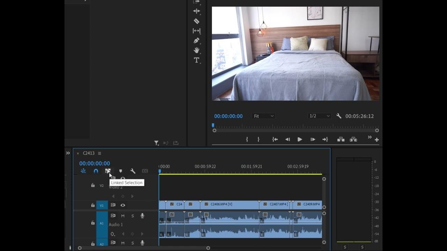Select the Hand tool
447x251 pixels.
tap(197, 50)
